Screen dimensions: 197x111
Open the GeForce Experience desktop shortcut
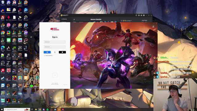point(14,49)
